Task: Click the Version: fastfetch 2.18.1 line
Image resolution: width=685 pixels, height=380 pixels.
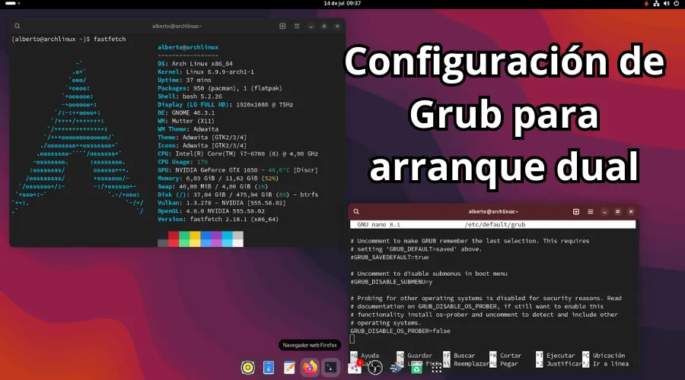Action: [x=218, y=220]
